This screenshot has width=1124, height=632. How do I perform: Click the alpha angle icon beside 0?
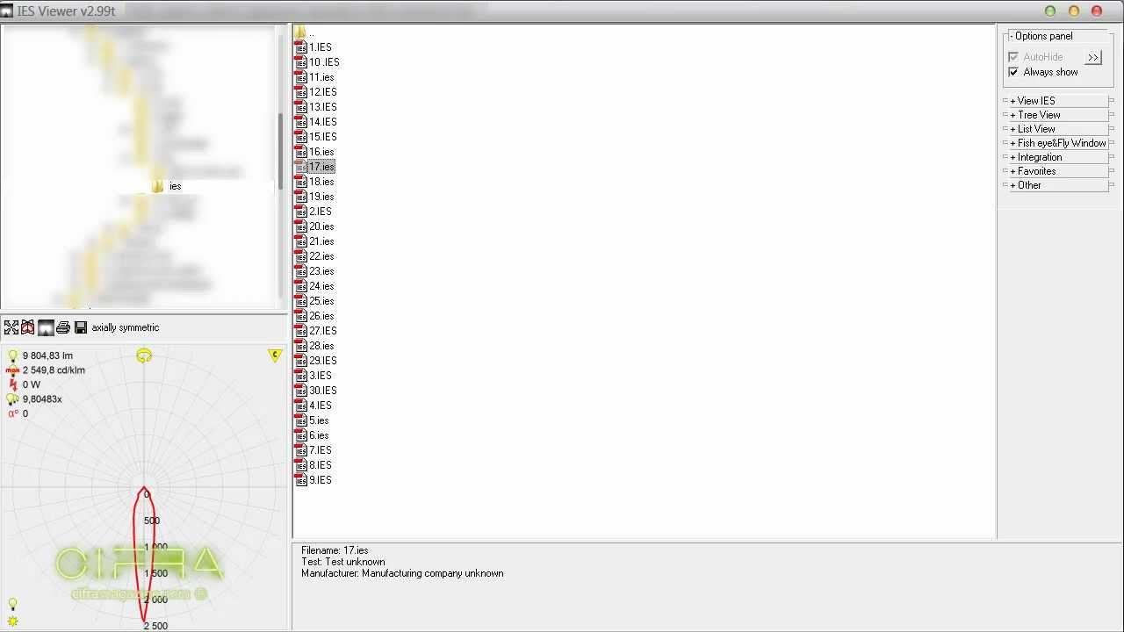click(x=12, y=413)
